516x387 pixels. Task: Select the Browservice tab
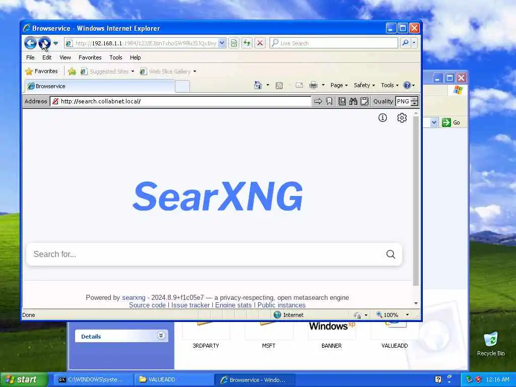click(x=99, y=86)
